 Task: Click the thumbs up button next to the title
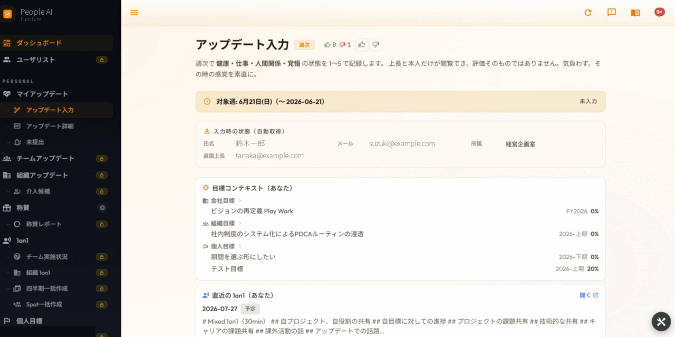[x=362, y=45]
